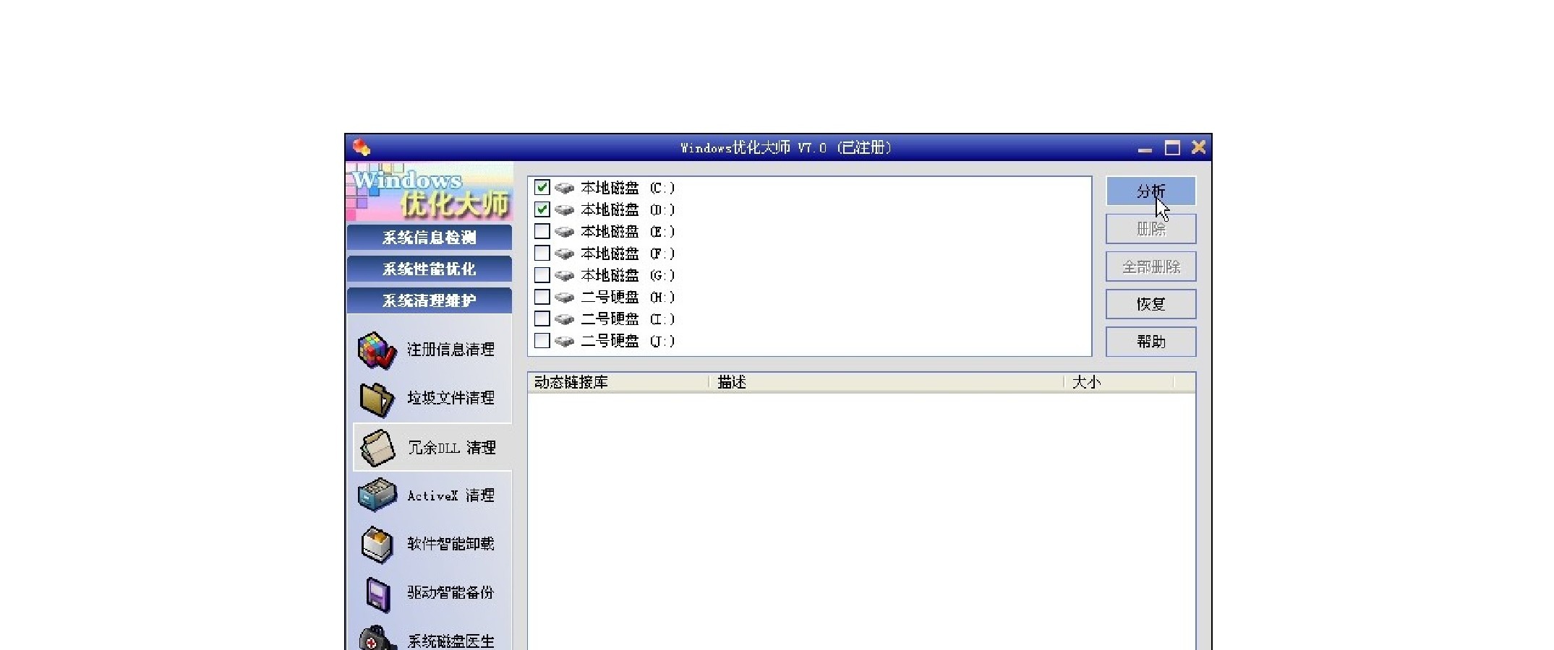Sort by 描述 column header
The height and width of the screenshot is (650, 1554).
tap(887, 382)
